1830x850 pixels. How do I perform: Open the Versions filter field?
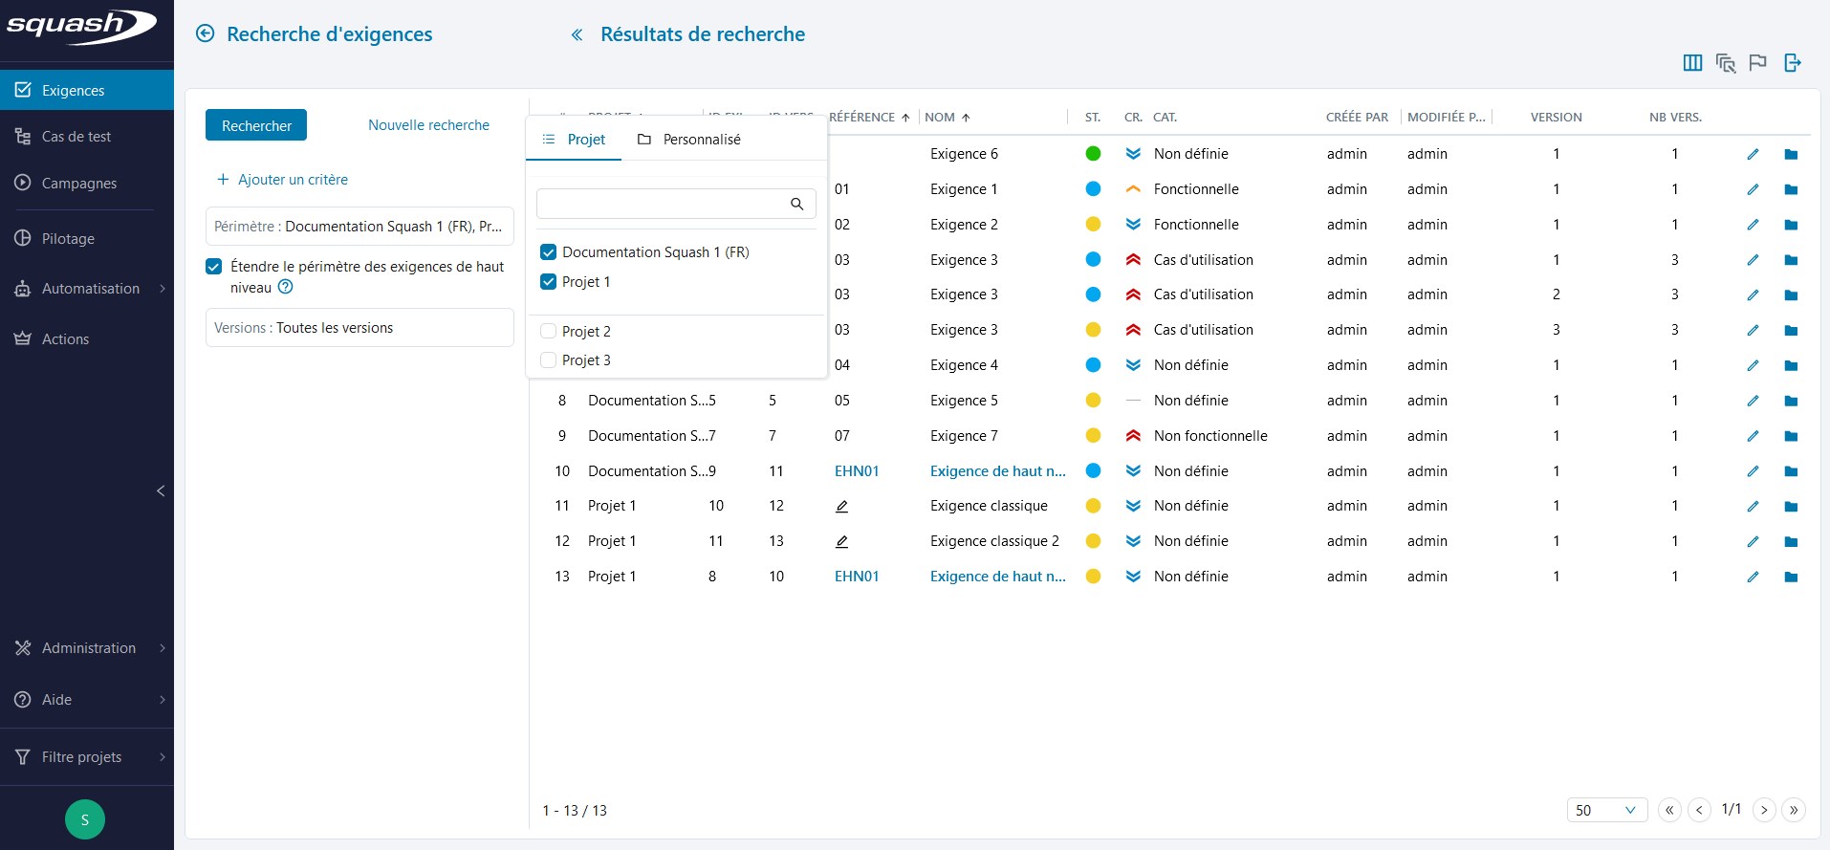(x=359, y=328)
